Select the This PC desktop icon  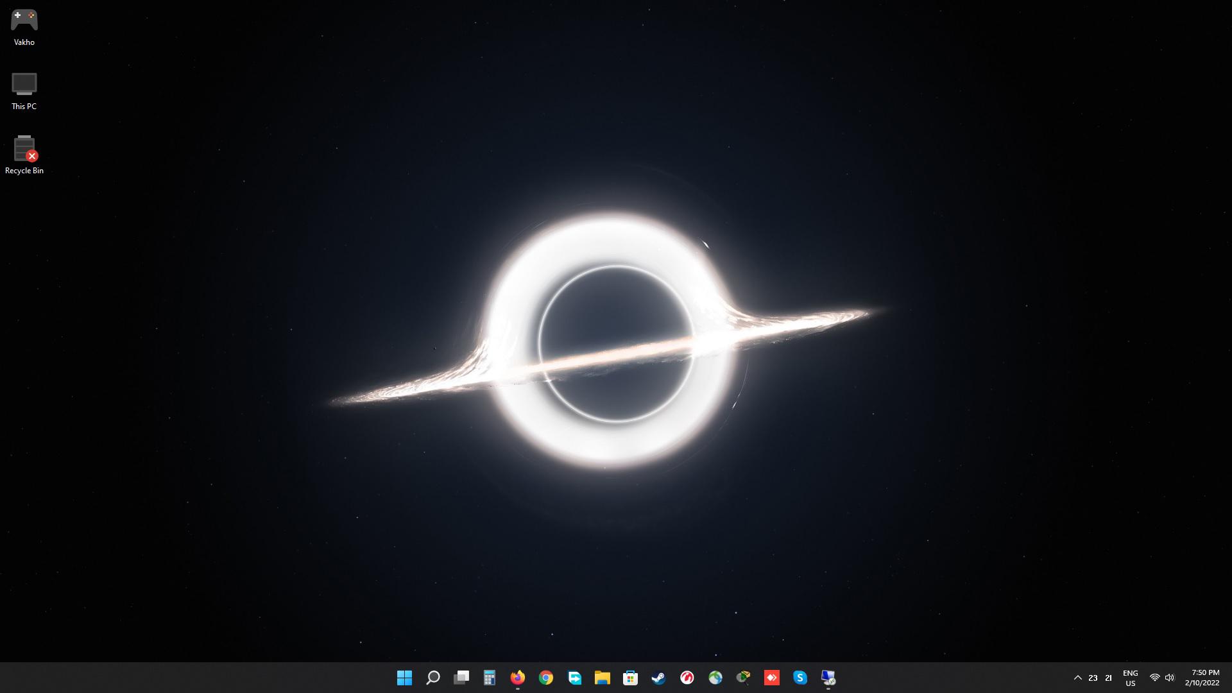tap(24, 91)
